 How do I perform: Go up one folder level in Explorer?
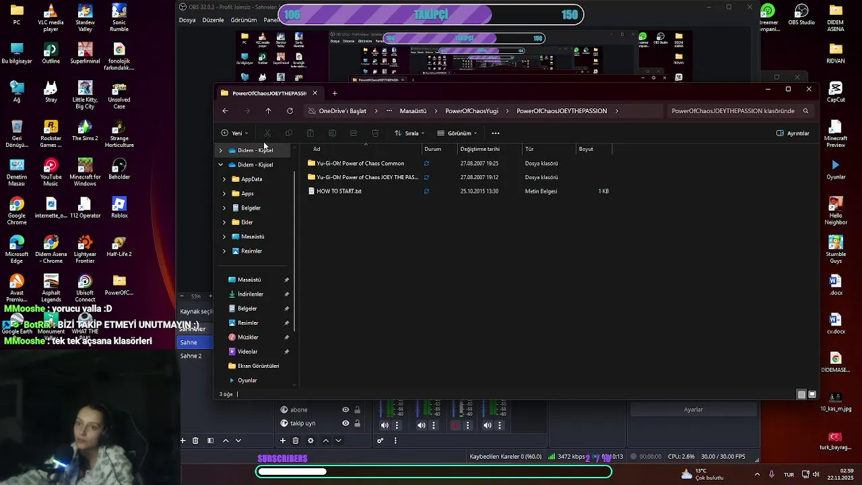pos(268,111)
